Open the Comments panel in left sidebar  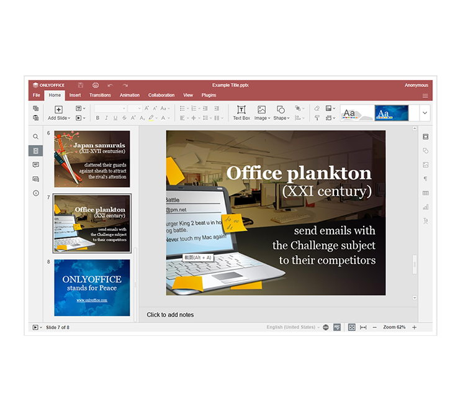[x=35, y=165]
